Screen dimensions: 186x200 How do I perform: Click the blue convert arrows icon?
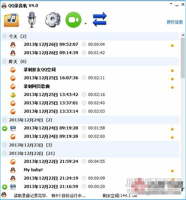click(100, 19)
